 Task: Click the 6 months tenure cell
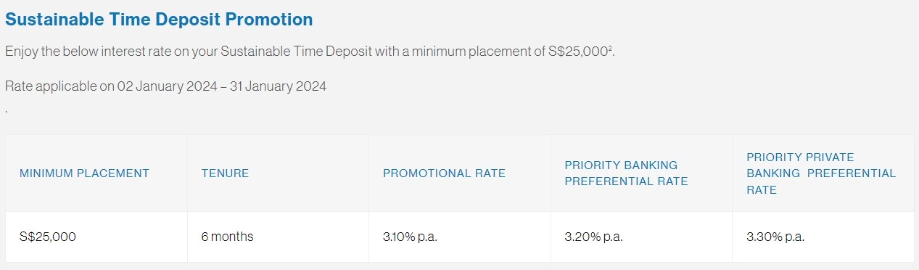(227, 237)
